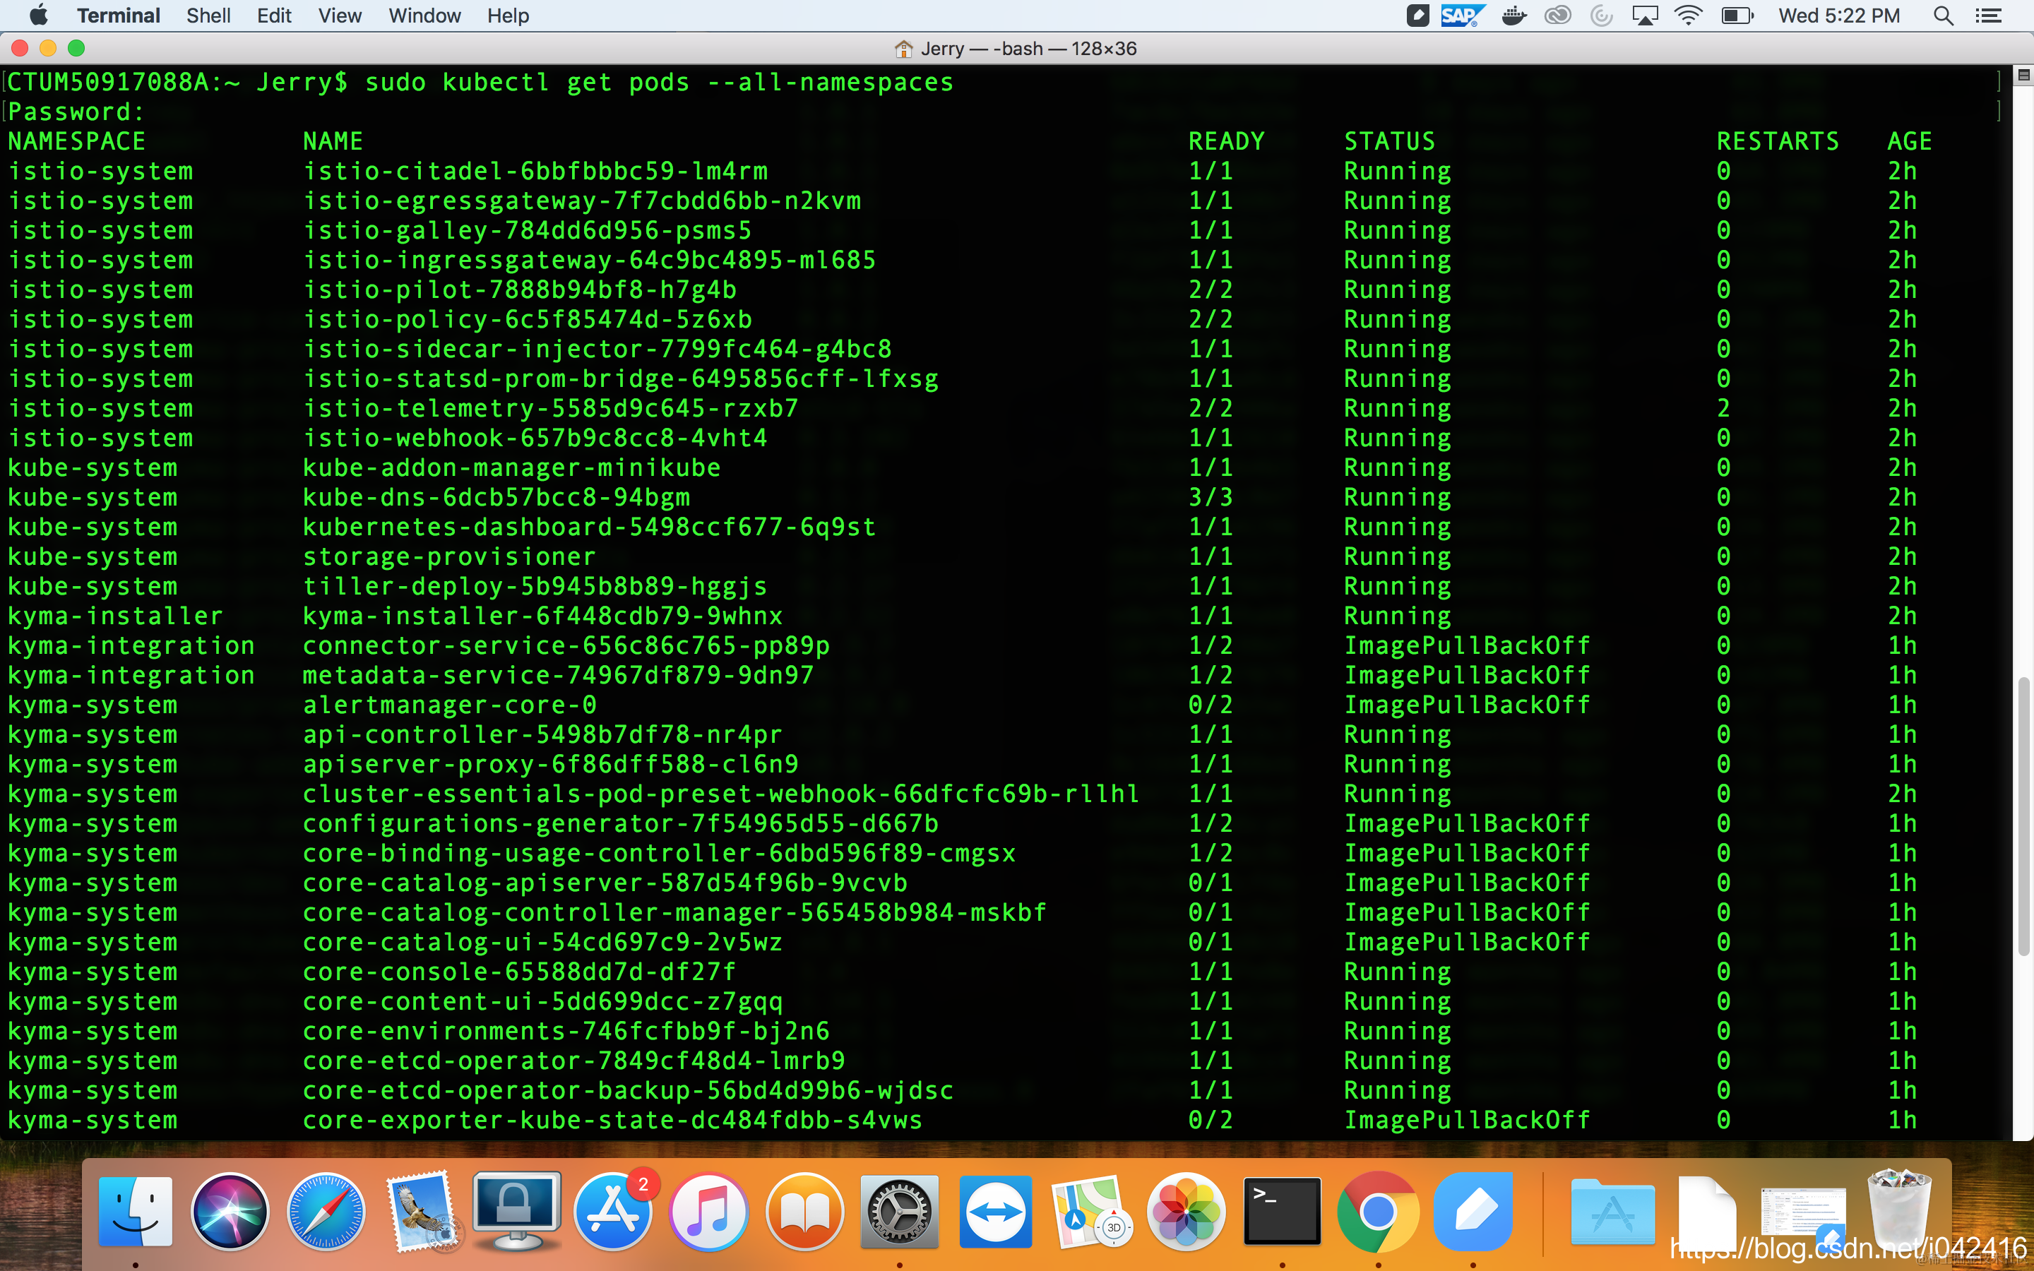Open the Shell menu

click(208, 16)
